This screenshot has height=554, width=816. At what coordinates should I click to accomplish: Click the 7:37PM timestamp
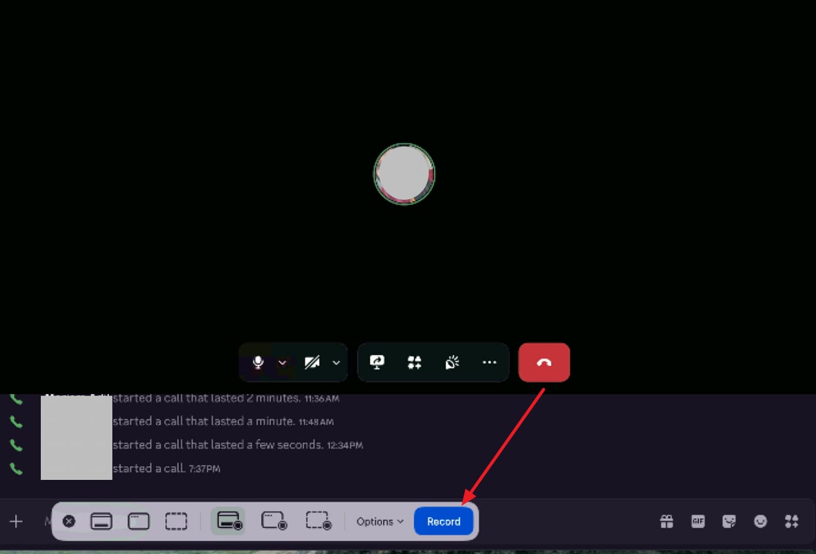point(205,469)
